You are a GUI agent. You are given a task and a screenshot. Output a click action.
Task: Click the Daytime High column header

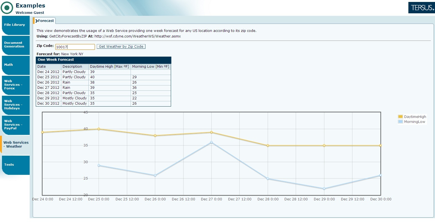tap(109, 67)
